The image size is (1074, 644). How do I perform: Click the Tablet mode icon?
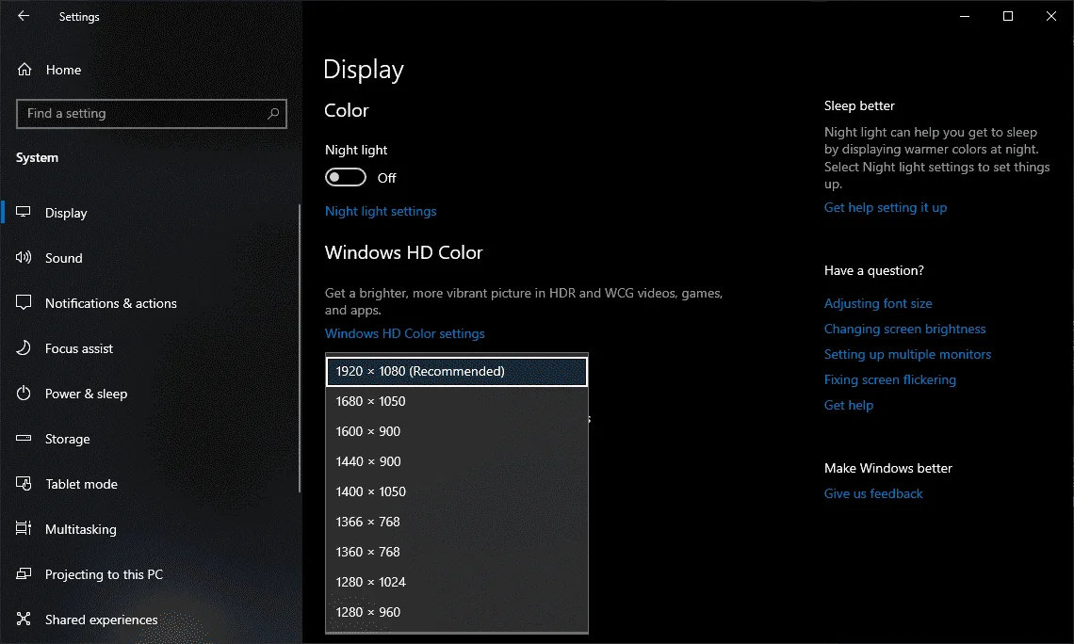pos(24,483)
